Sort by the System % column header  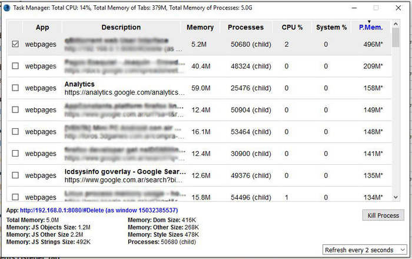[331, 27]
